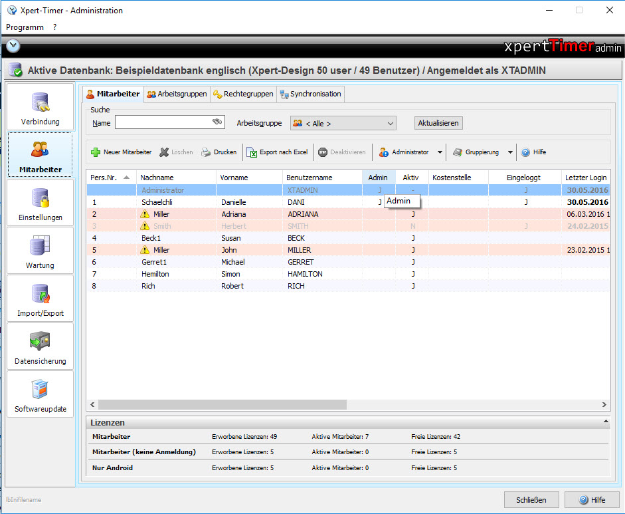Open the Gruppierung dropdown arrow

(x=510, y=152)
